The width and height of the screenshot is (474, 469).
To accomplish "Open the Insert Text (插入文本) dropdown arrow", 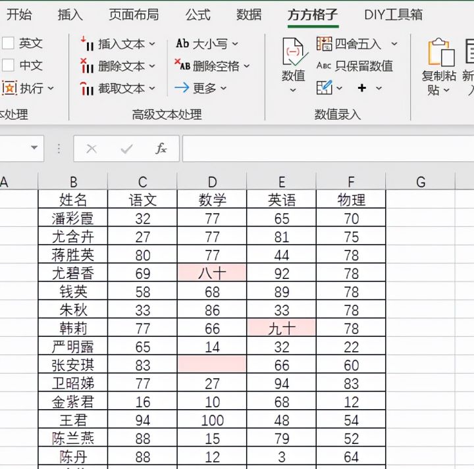I will (152, 44).
